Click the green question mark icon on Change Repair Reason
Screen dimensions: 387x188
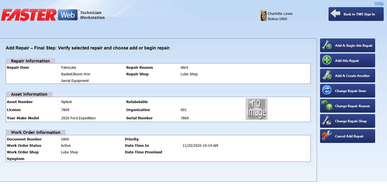327,106
